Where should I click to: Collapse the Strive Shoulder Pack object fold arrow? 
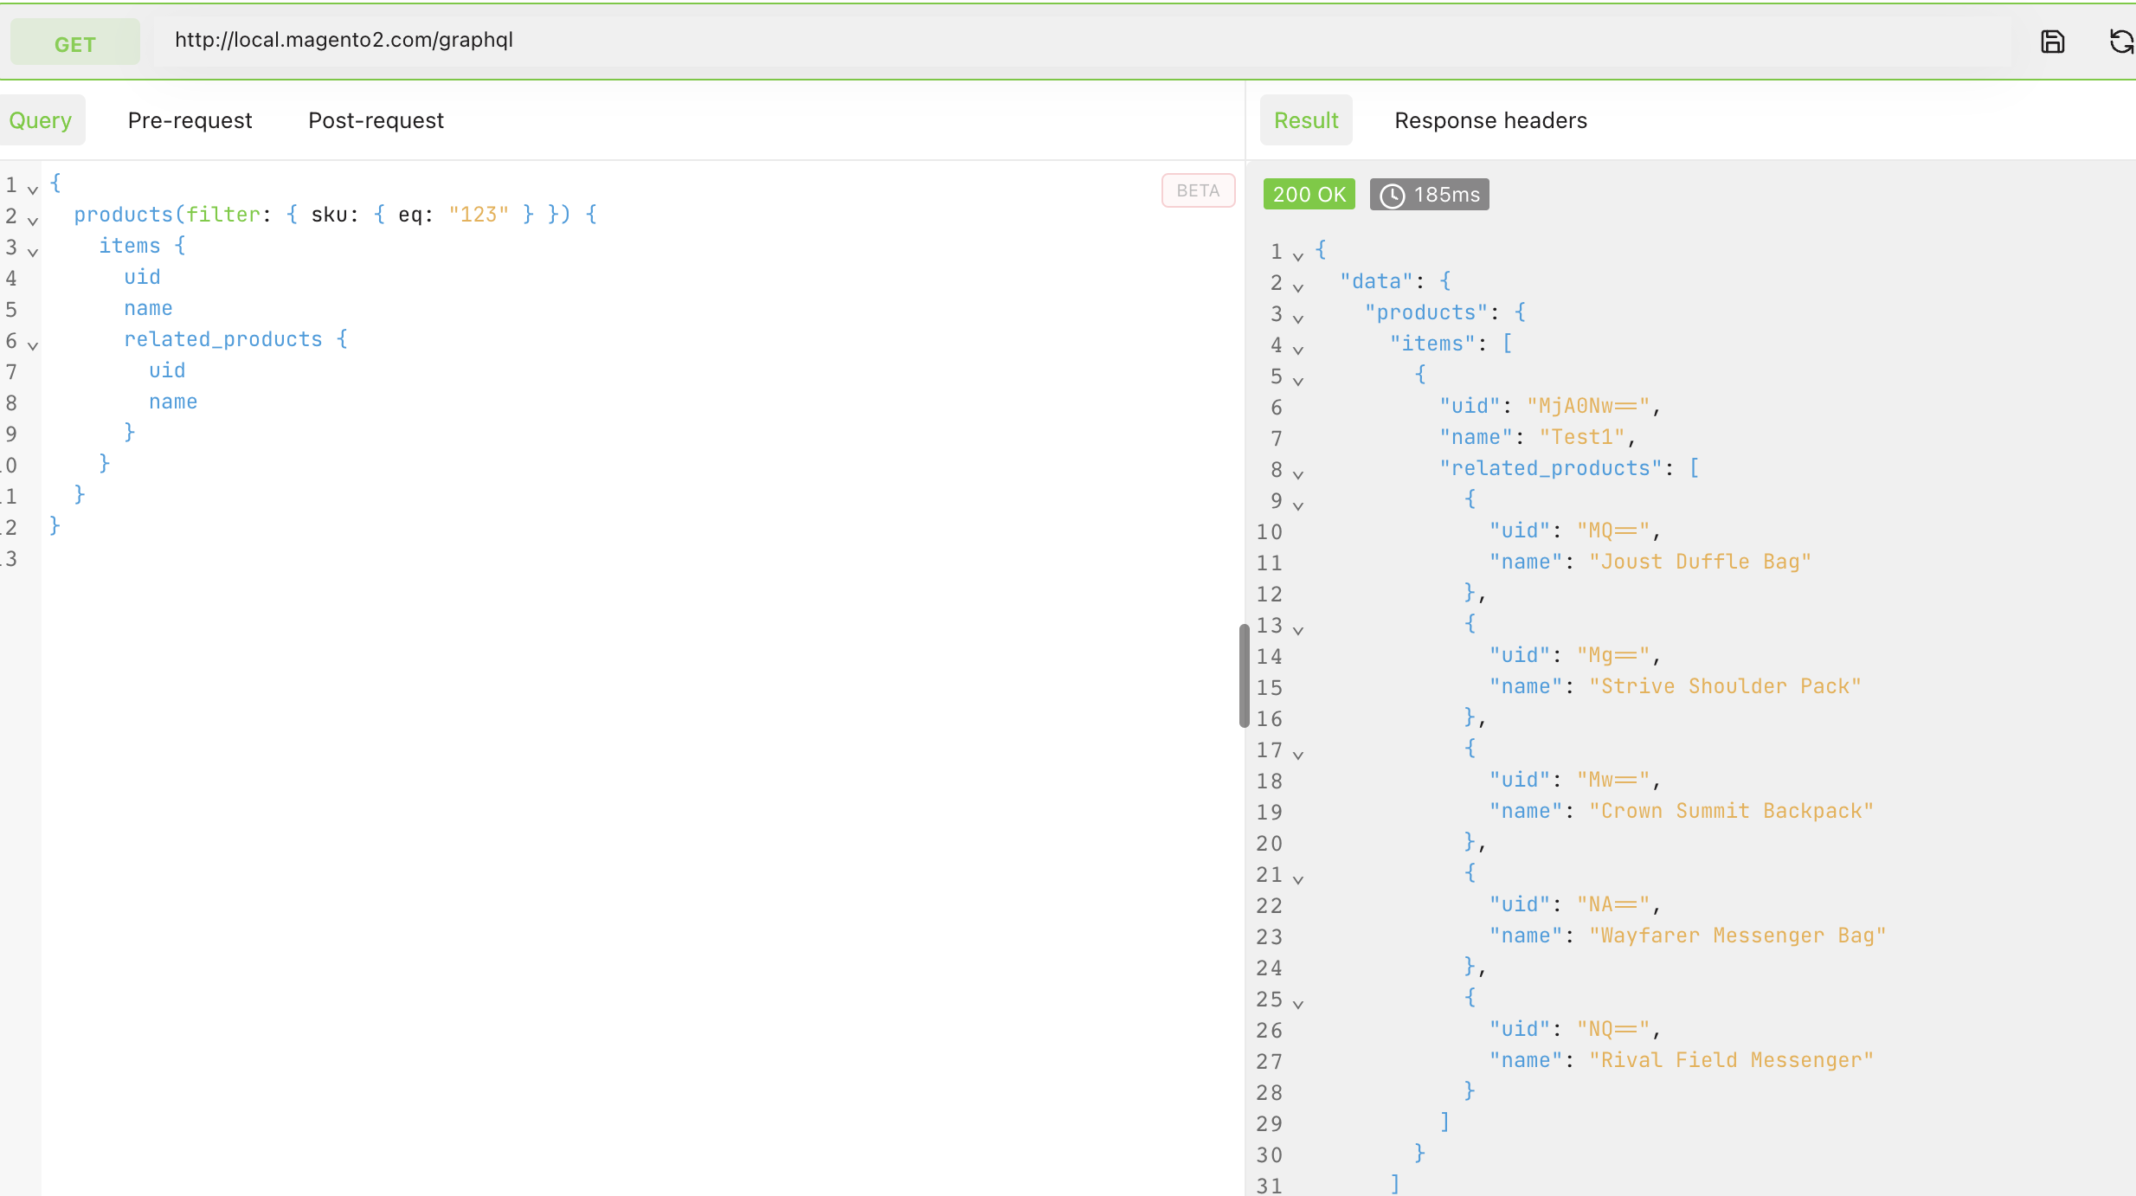pyautogui.click(x=1298, y=630)
